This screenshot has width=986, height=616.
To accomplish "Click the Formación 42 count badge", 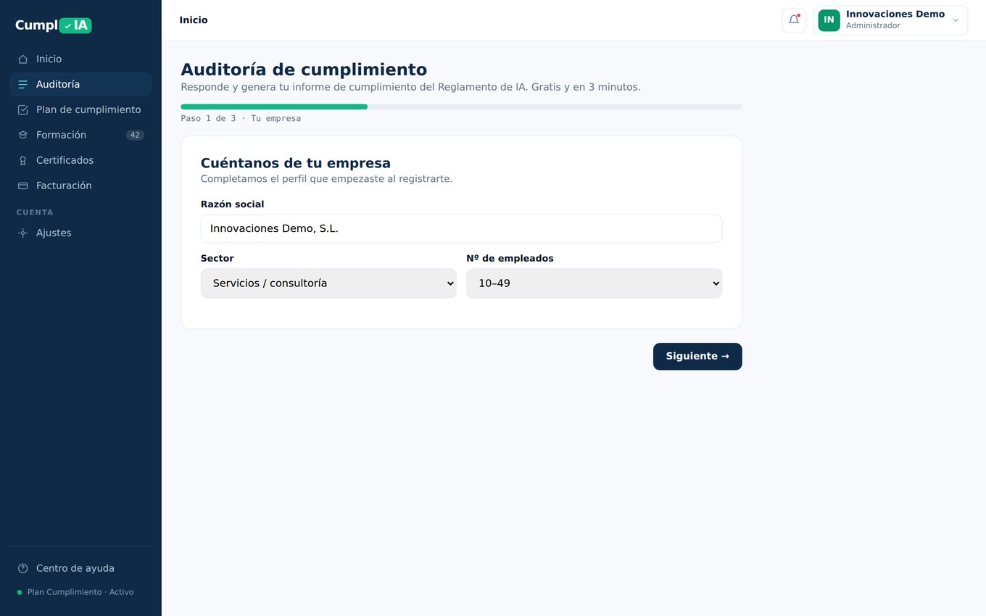I will (x=135, y=136).
